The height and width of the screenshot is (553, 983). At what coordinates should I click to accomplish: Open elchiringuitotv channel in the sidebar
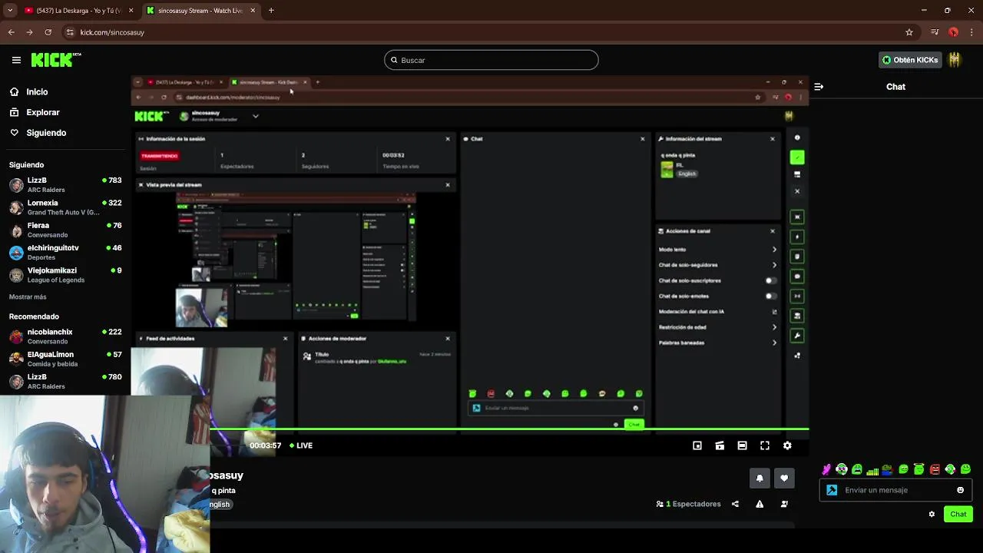coord(65,253)
